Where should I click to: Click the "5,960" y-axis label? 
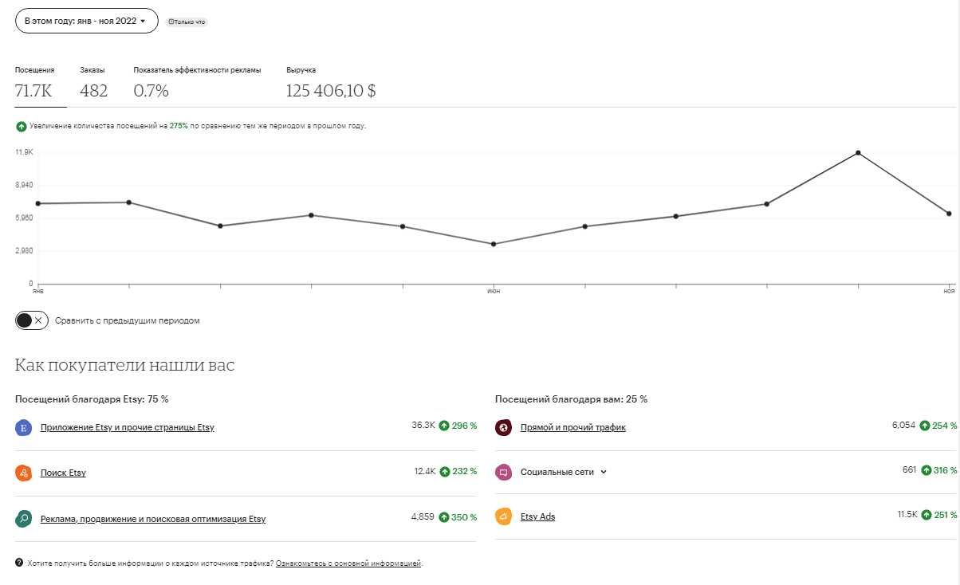(x=24, y=218)
